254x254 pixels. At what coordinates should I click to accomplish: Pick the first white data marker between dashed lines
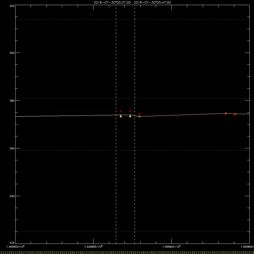coord(121,116)
